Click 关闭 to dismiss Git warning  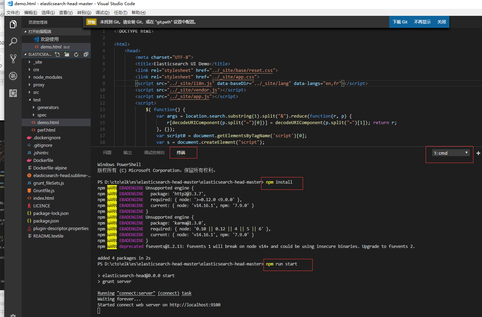441,22
